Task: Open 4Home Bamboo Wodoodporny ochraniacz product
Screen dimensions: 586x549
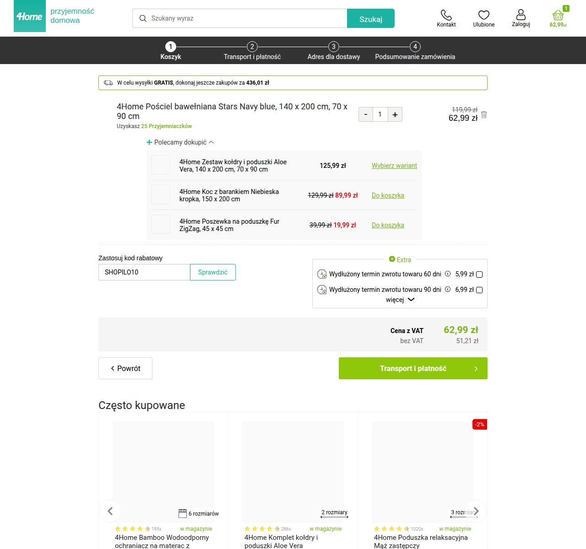Action: 162,541
